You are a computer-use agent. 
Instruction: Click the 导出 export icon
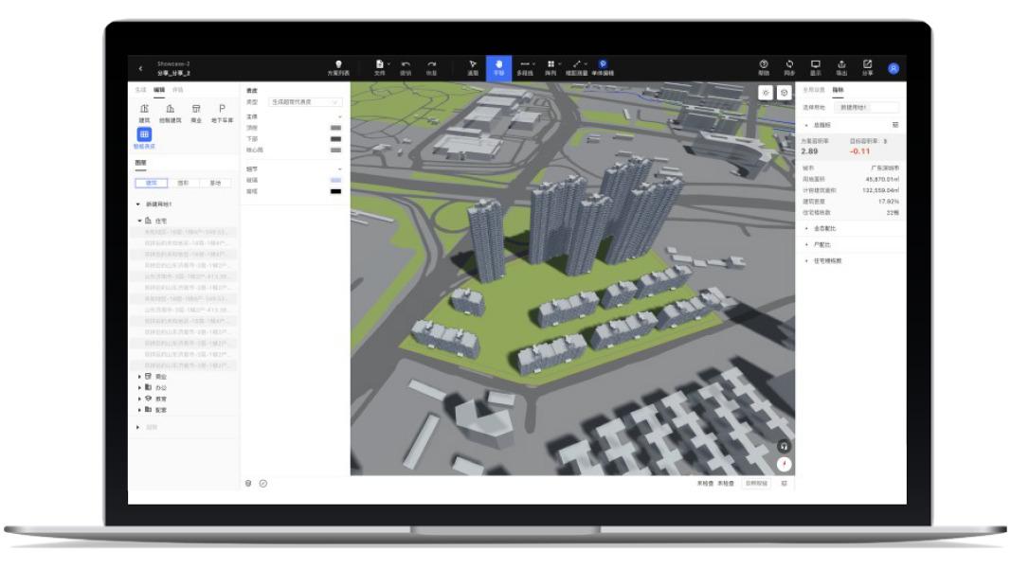841,64
